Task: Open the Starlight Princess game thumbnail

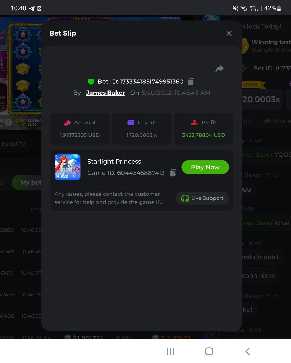Action: (x=68, y=167)
